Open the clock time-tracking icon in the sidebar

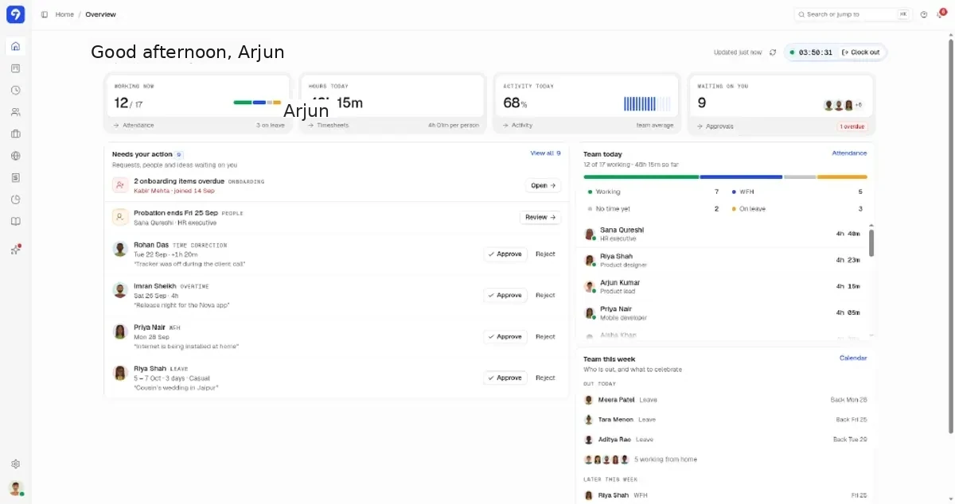click(x=15, y=90)
